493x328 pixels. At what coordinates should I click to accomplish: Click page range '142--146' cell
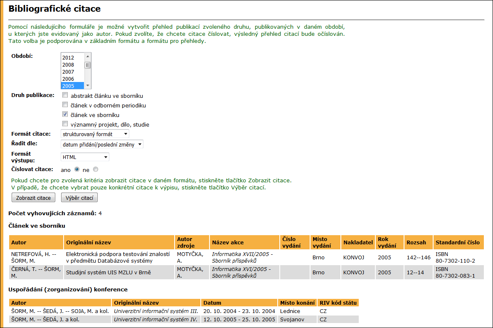tap(419, 258)
